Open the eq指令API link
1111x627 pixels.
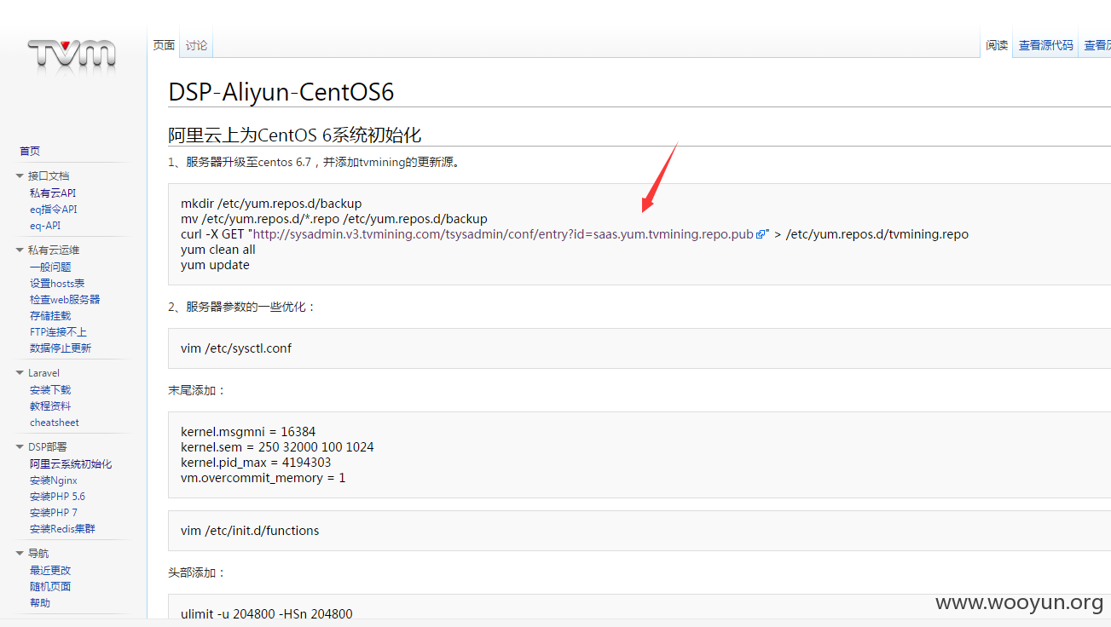pyautogui.click(x=54, y=210)
